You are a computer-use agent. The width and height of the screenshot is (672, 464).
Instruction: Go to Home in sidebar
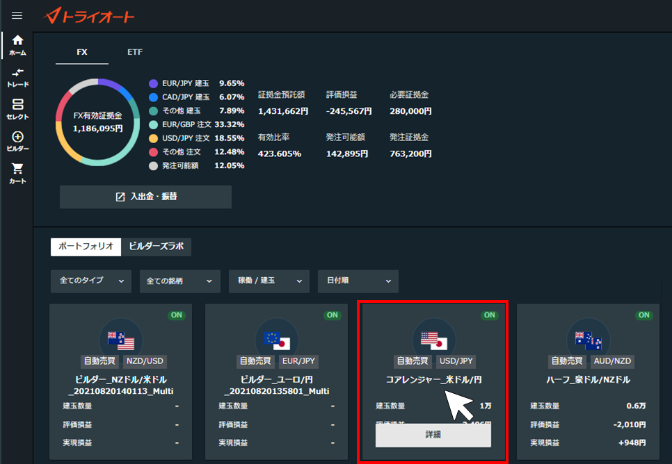click(17, 45)
